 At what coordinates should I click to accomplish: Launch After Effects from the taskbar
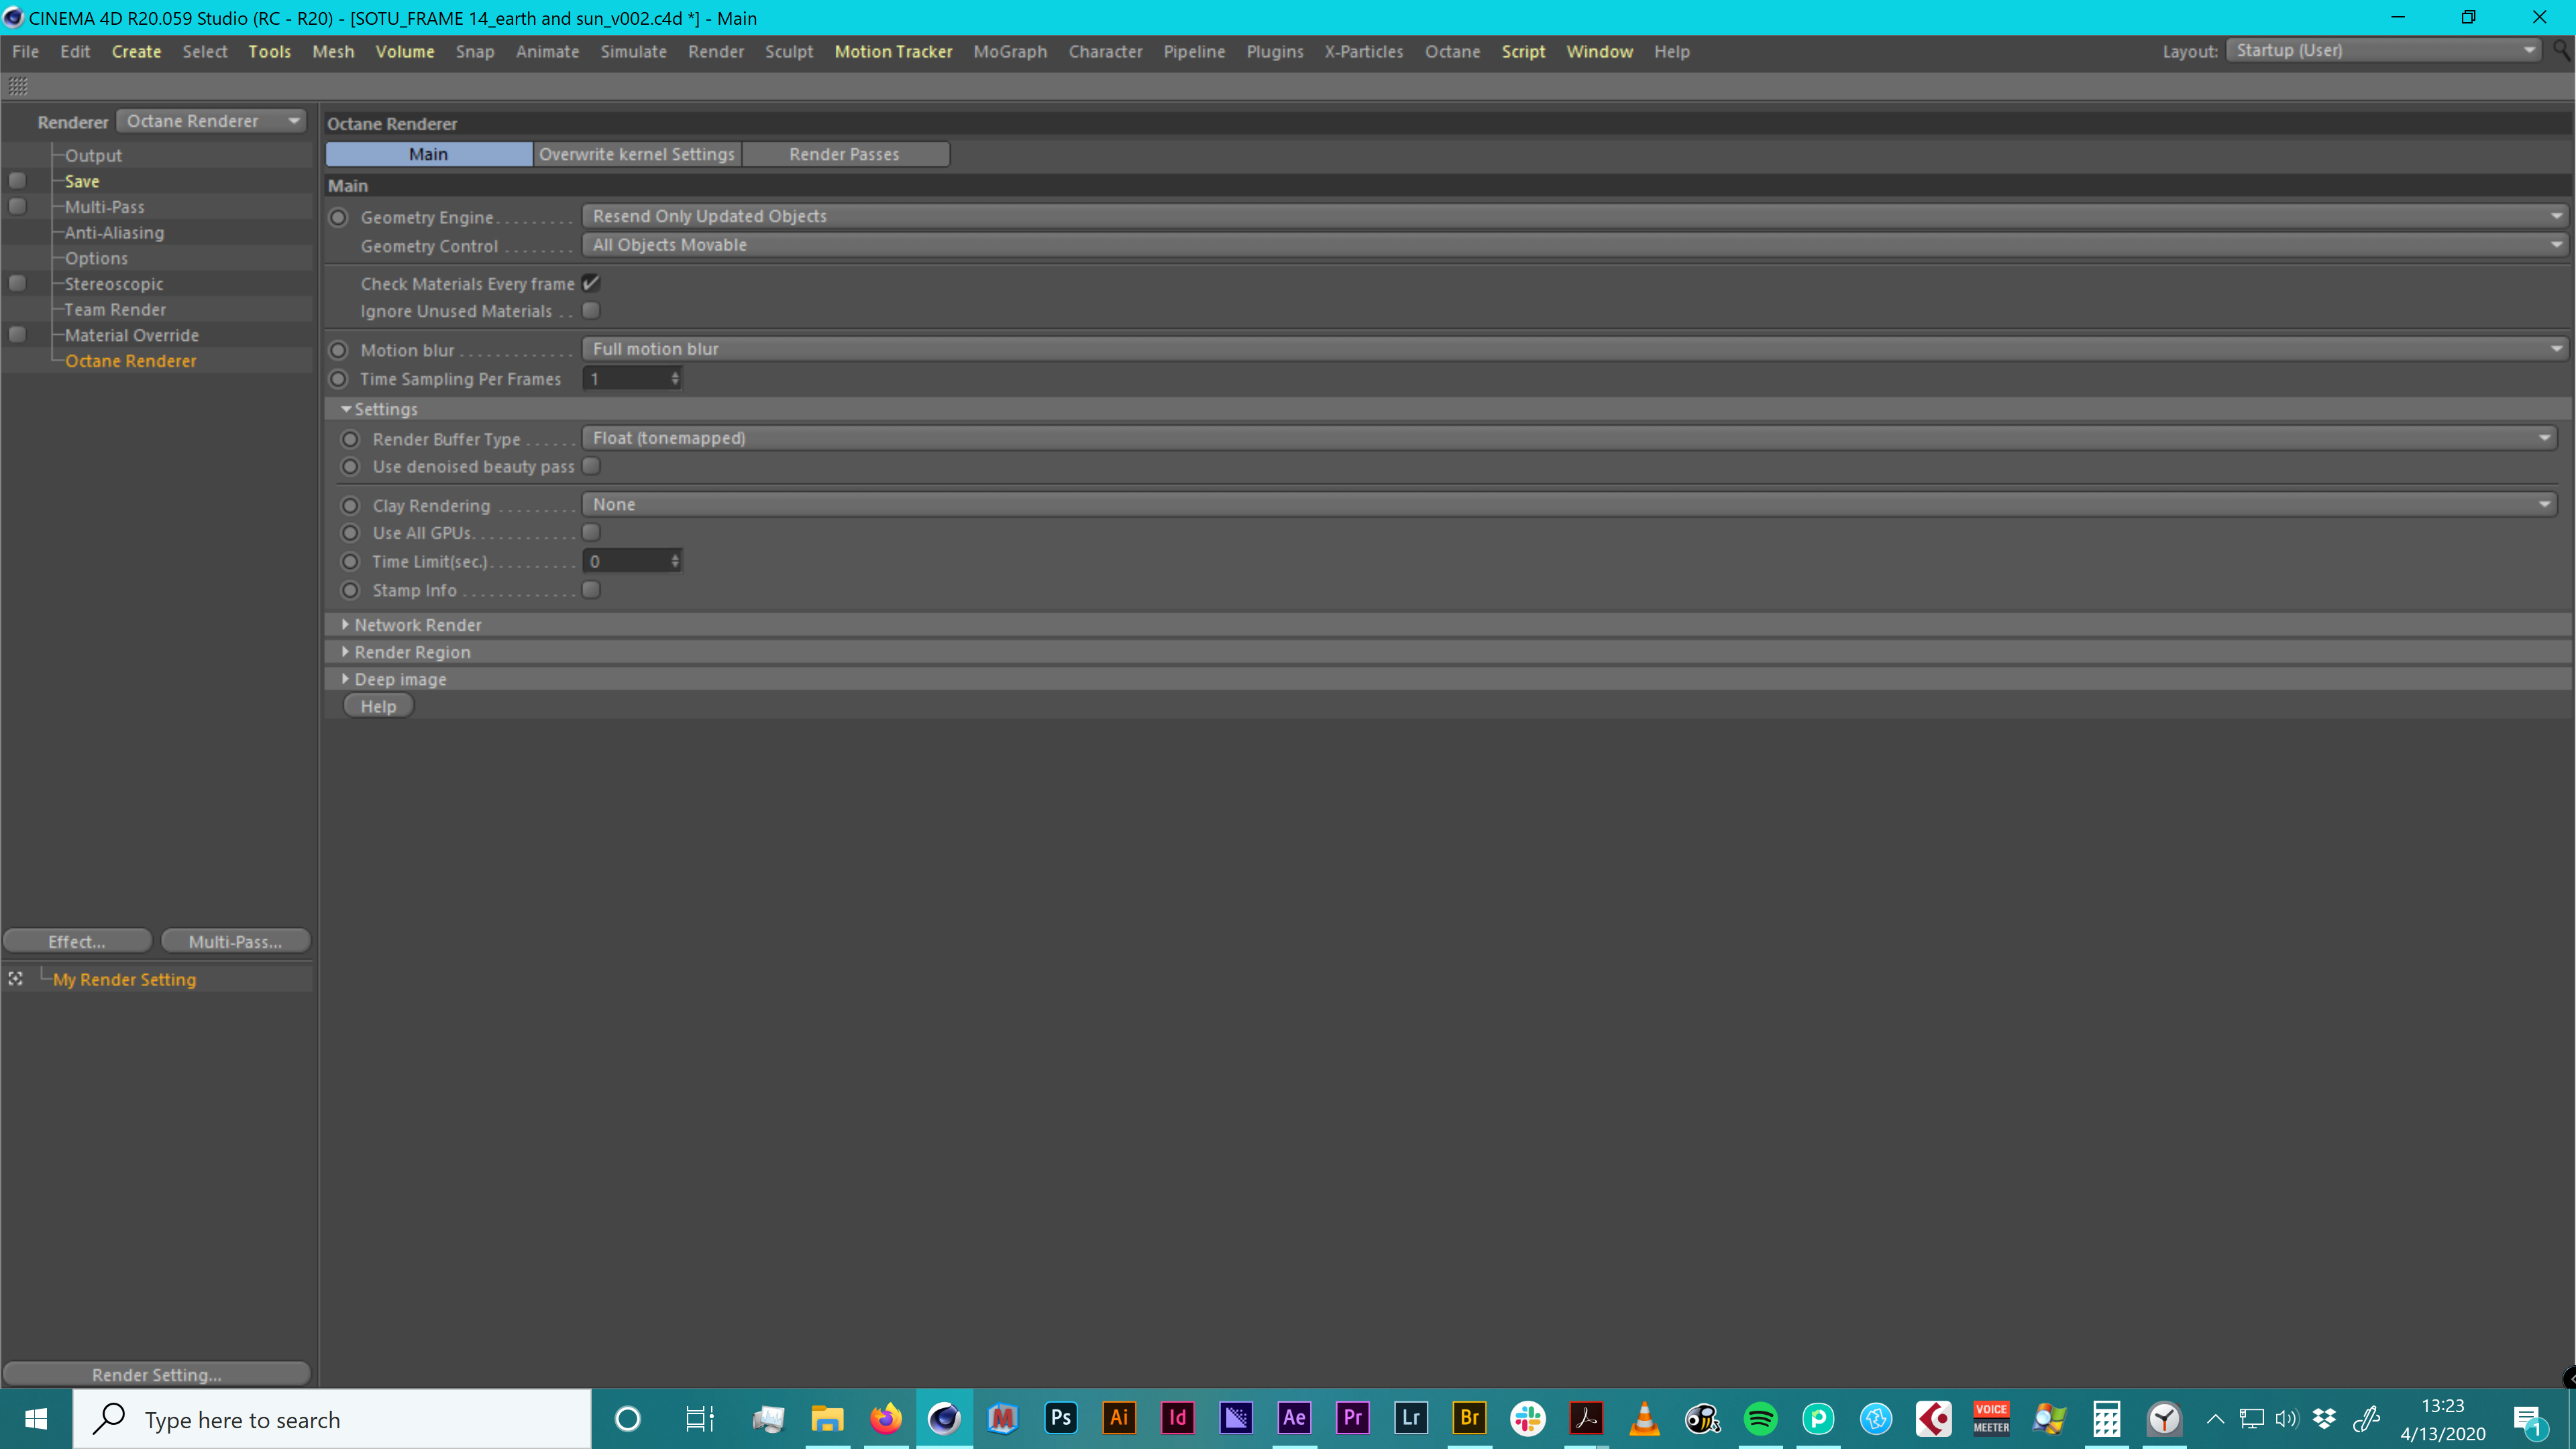coord(1294,1418)
